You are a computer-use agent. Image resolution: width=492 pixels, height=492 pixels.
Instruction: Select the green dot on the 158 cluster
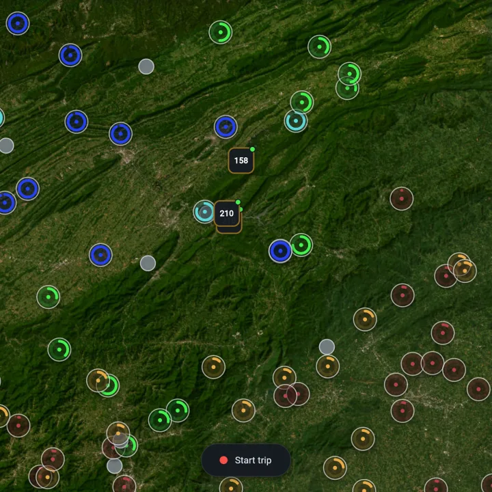[x=252, y=149]
